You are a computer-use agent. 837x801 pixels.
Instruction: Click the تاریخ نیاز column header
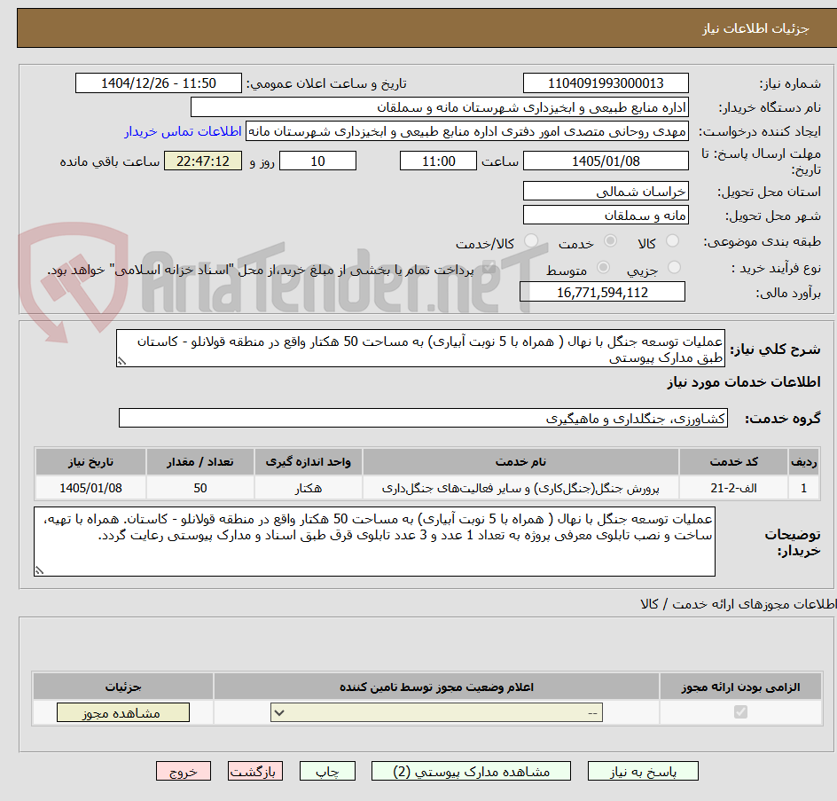click(x=90, y=462)
